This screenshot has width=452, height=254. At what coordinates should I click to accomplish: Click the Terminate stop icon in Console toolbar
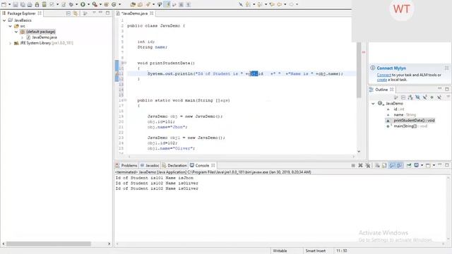(x=353, y=165)
